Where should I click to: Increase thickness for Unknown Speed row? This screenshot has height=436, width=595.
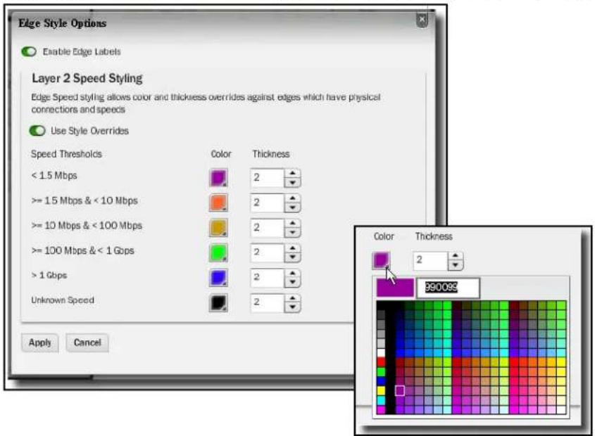click(x=292, y=298)
